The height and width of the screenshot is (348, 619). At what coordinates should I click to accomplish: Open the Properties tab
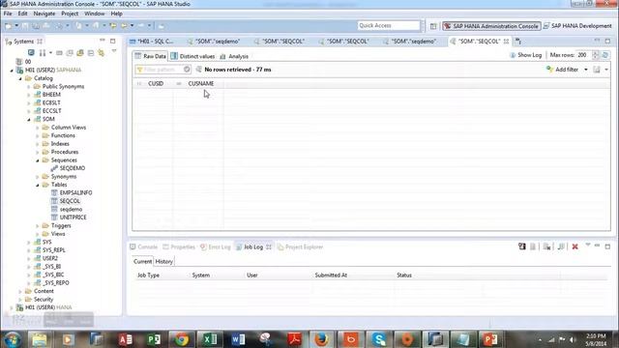click(179, 247)
